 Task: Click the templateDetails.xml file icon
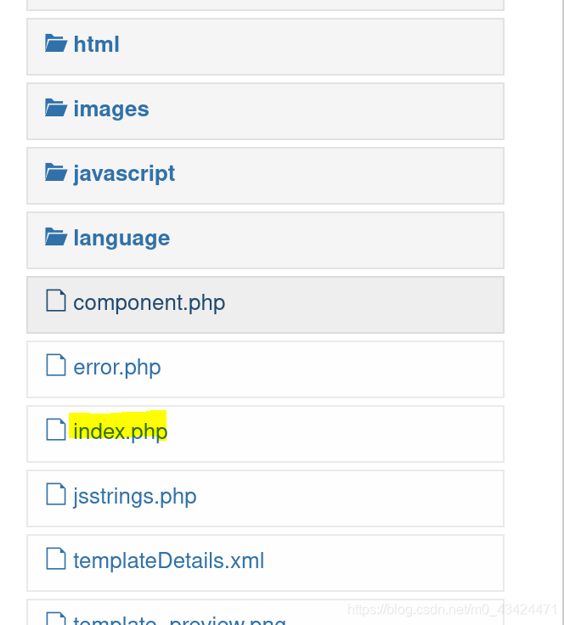click(56, 559)
